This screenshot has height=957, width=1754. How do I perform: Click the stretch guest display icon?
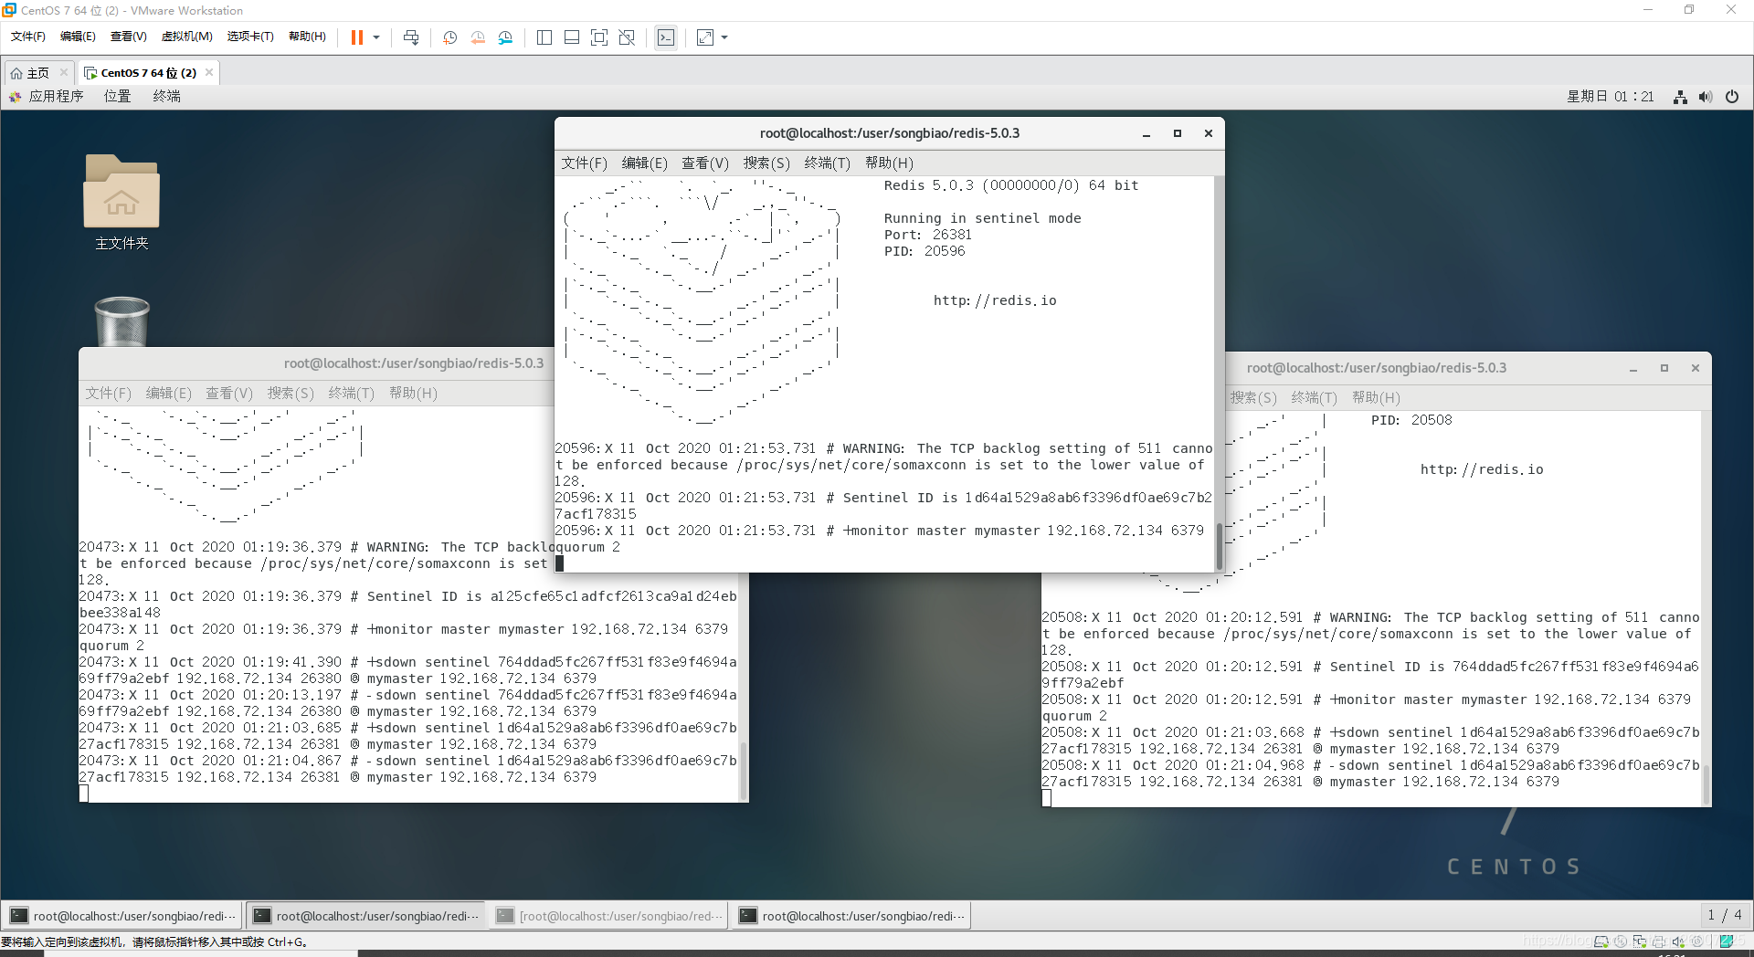point(705,37)
